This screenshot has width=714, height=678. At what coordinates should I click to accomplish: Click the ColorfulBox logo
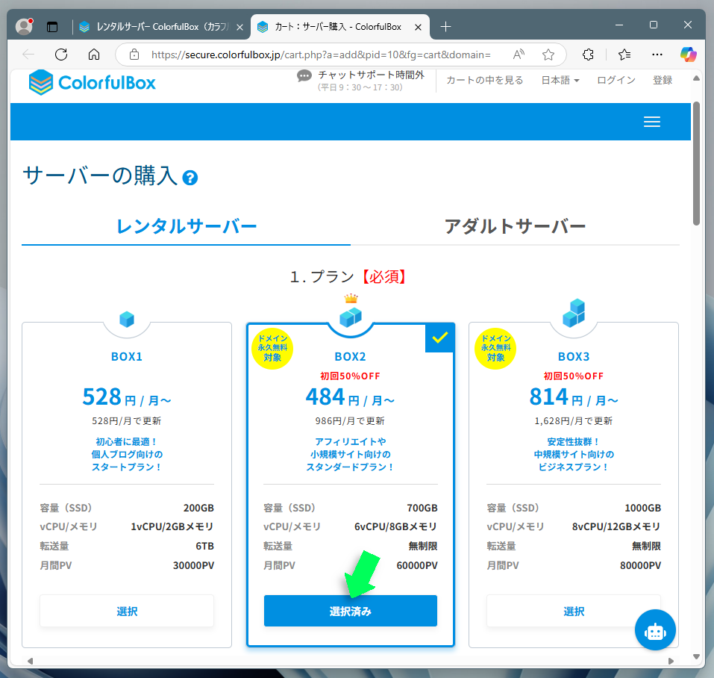[93, 82]
